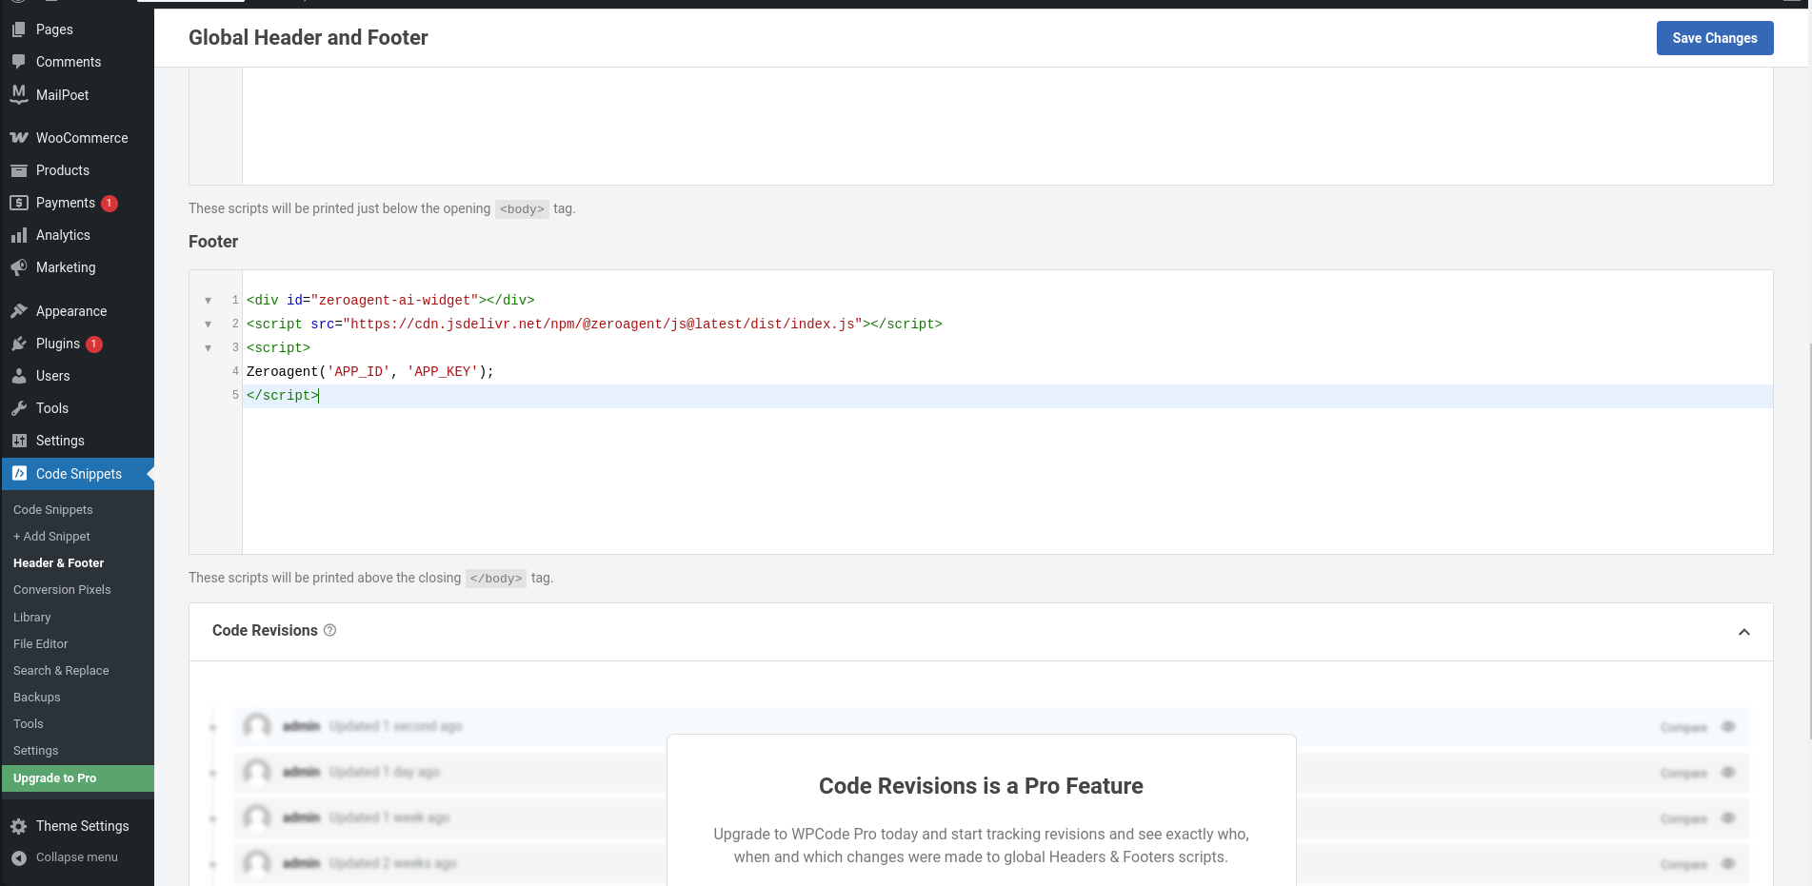
Task: Save Changes for Global Header and Footer
Action: click(x=1714, y=38)
